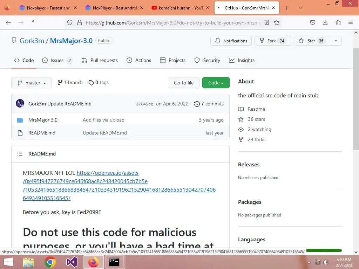The height and width of the screenshot is (269, 359).
Task: Toggle reader view icon in address bar
Action: pyautogui.click(x=267, y=22)
